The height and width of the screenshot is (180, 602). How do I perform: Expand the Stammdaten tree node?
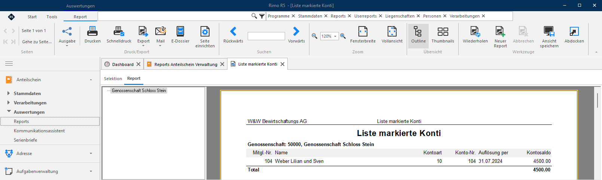[8, 93]
